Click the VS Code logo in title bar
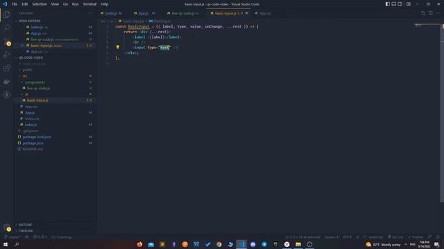444x249 pixels. (5, 4)
